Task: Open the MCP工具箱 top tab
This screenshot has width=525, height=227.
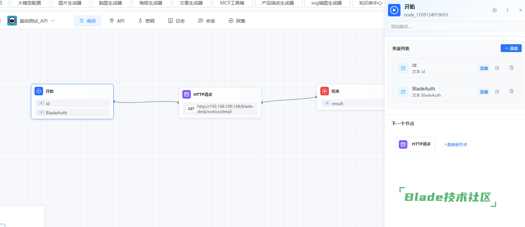Action: (x=232, y=3)
